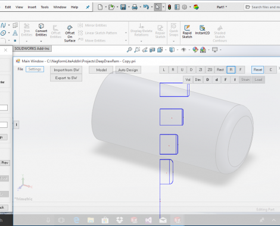Select the Spline sketch tool

click(x=3, y=25)
